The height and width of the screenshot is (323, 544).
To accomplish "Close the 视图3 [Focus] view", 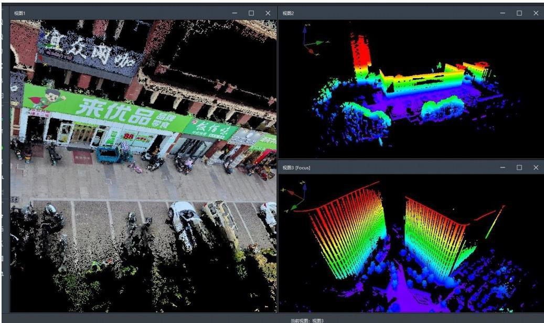I will pyautogui.click(x=536, y=168).
